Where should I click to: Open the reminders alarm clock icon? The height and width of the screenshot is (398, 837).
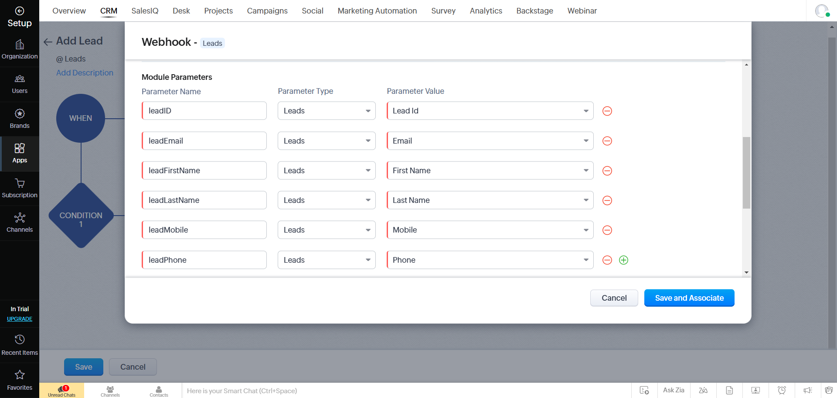(782, 390)
